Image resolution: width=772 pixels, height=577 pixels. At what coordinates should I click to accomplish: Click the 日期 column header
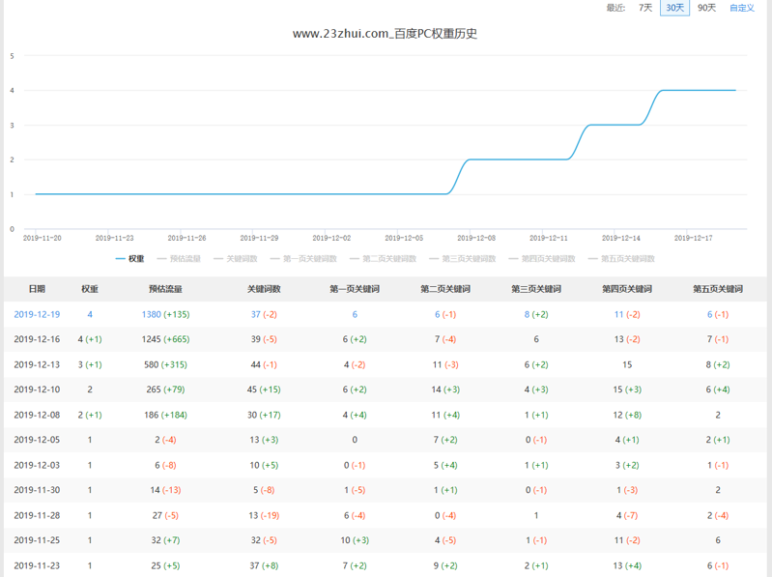tap(37, 289)
